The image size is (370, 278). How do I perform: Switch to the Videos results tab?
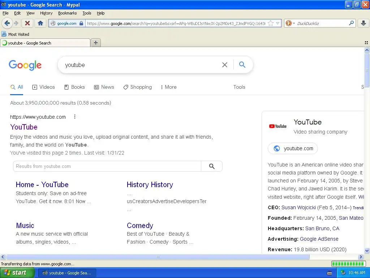(43, 87)
